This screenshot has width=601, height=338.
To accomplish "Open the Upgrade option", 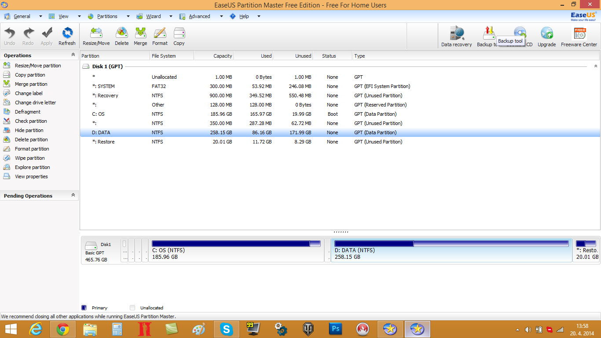I will 547,37.
